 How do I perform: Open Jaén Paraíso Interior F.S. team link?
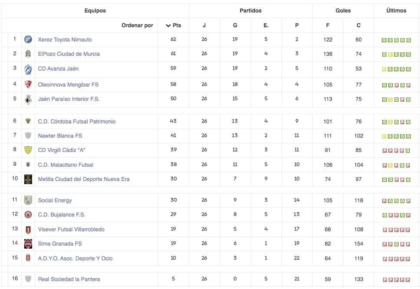[69, 99]
